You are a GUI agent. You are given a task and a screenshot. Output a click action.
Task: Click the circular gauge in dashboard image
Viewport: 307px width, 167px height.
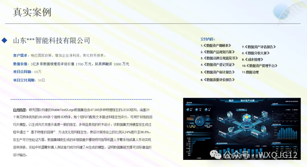(x=200, y=122)
